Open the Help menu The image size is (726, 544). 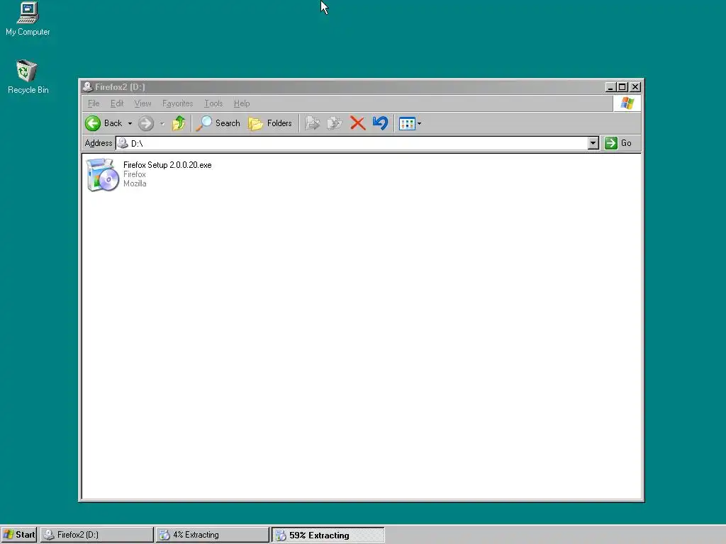coord(242,103)
